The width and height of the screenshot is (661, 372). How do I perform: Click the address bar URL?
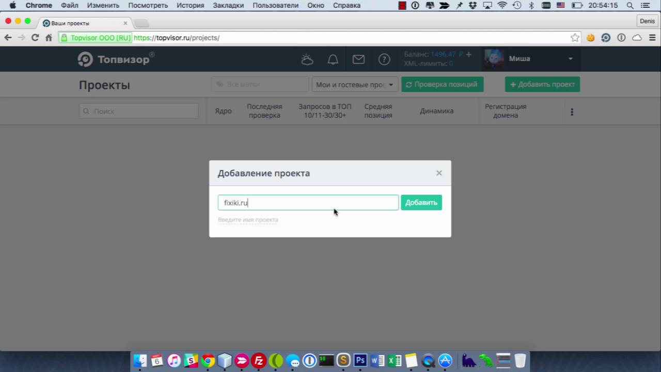(x=177, y=38)
